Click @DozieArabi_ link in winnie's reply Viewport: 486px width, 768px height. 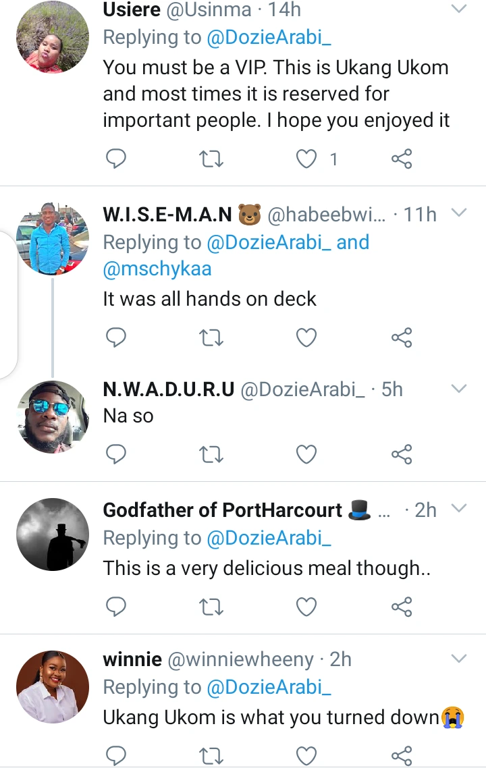[261, 687]
